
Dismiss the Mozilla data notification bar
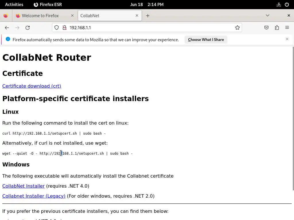287,39
